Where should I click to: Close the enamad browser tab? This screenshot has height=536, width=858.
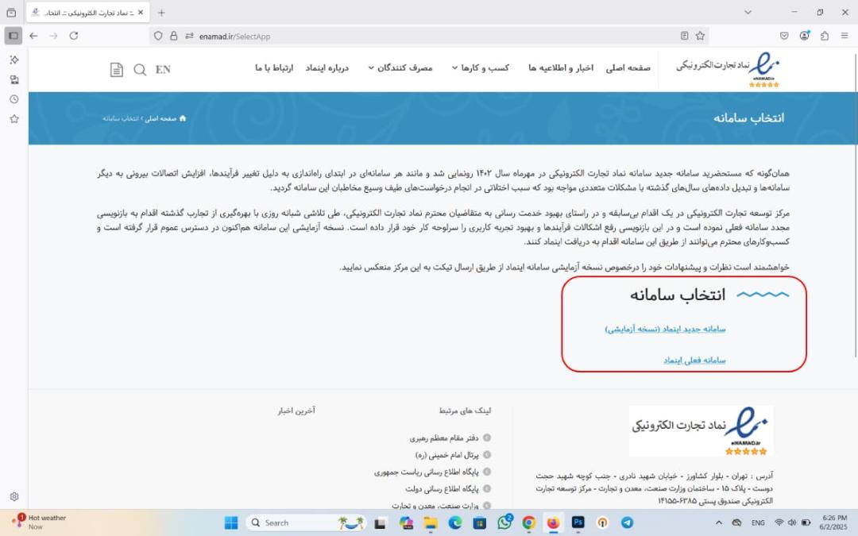pyautogui.click(x=141, y=13)
